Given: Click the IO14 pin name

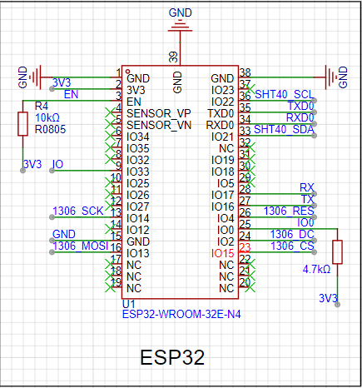Looking at the screenshot, I should point(138,218).
